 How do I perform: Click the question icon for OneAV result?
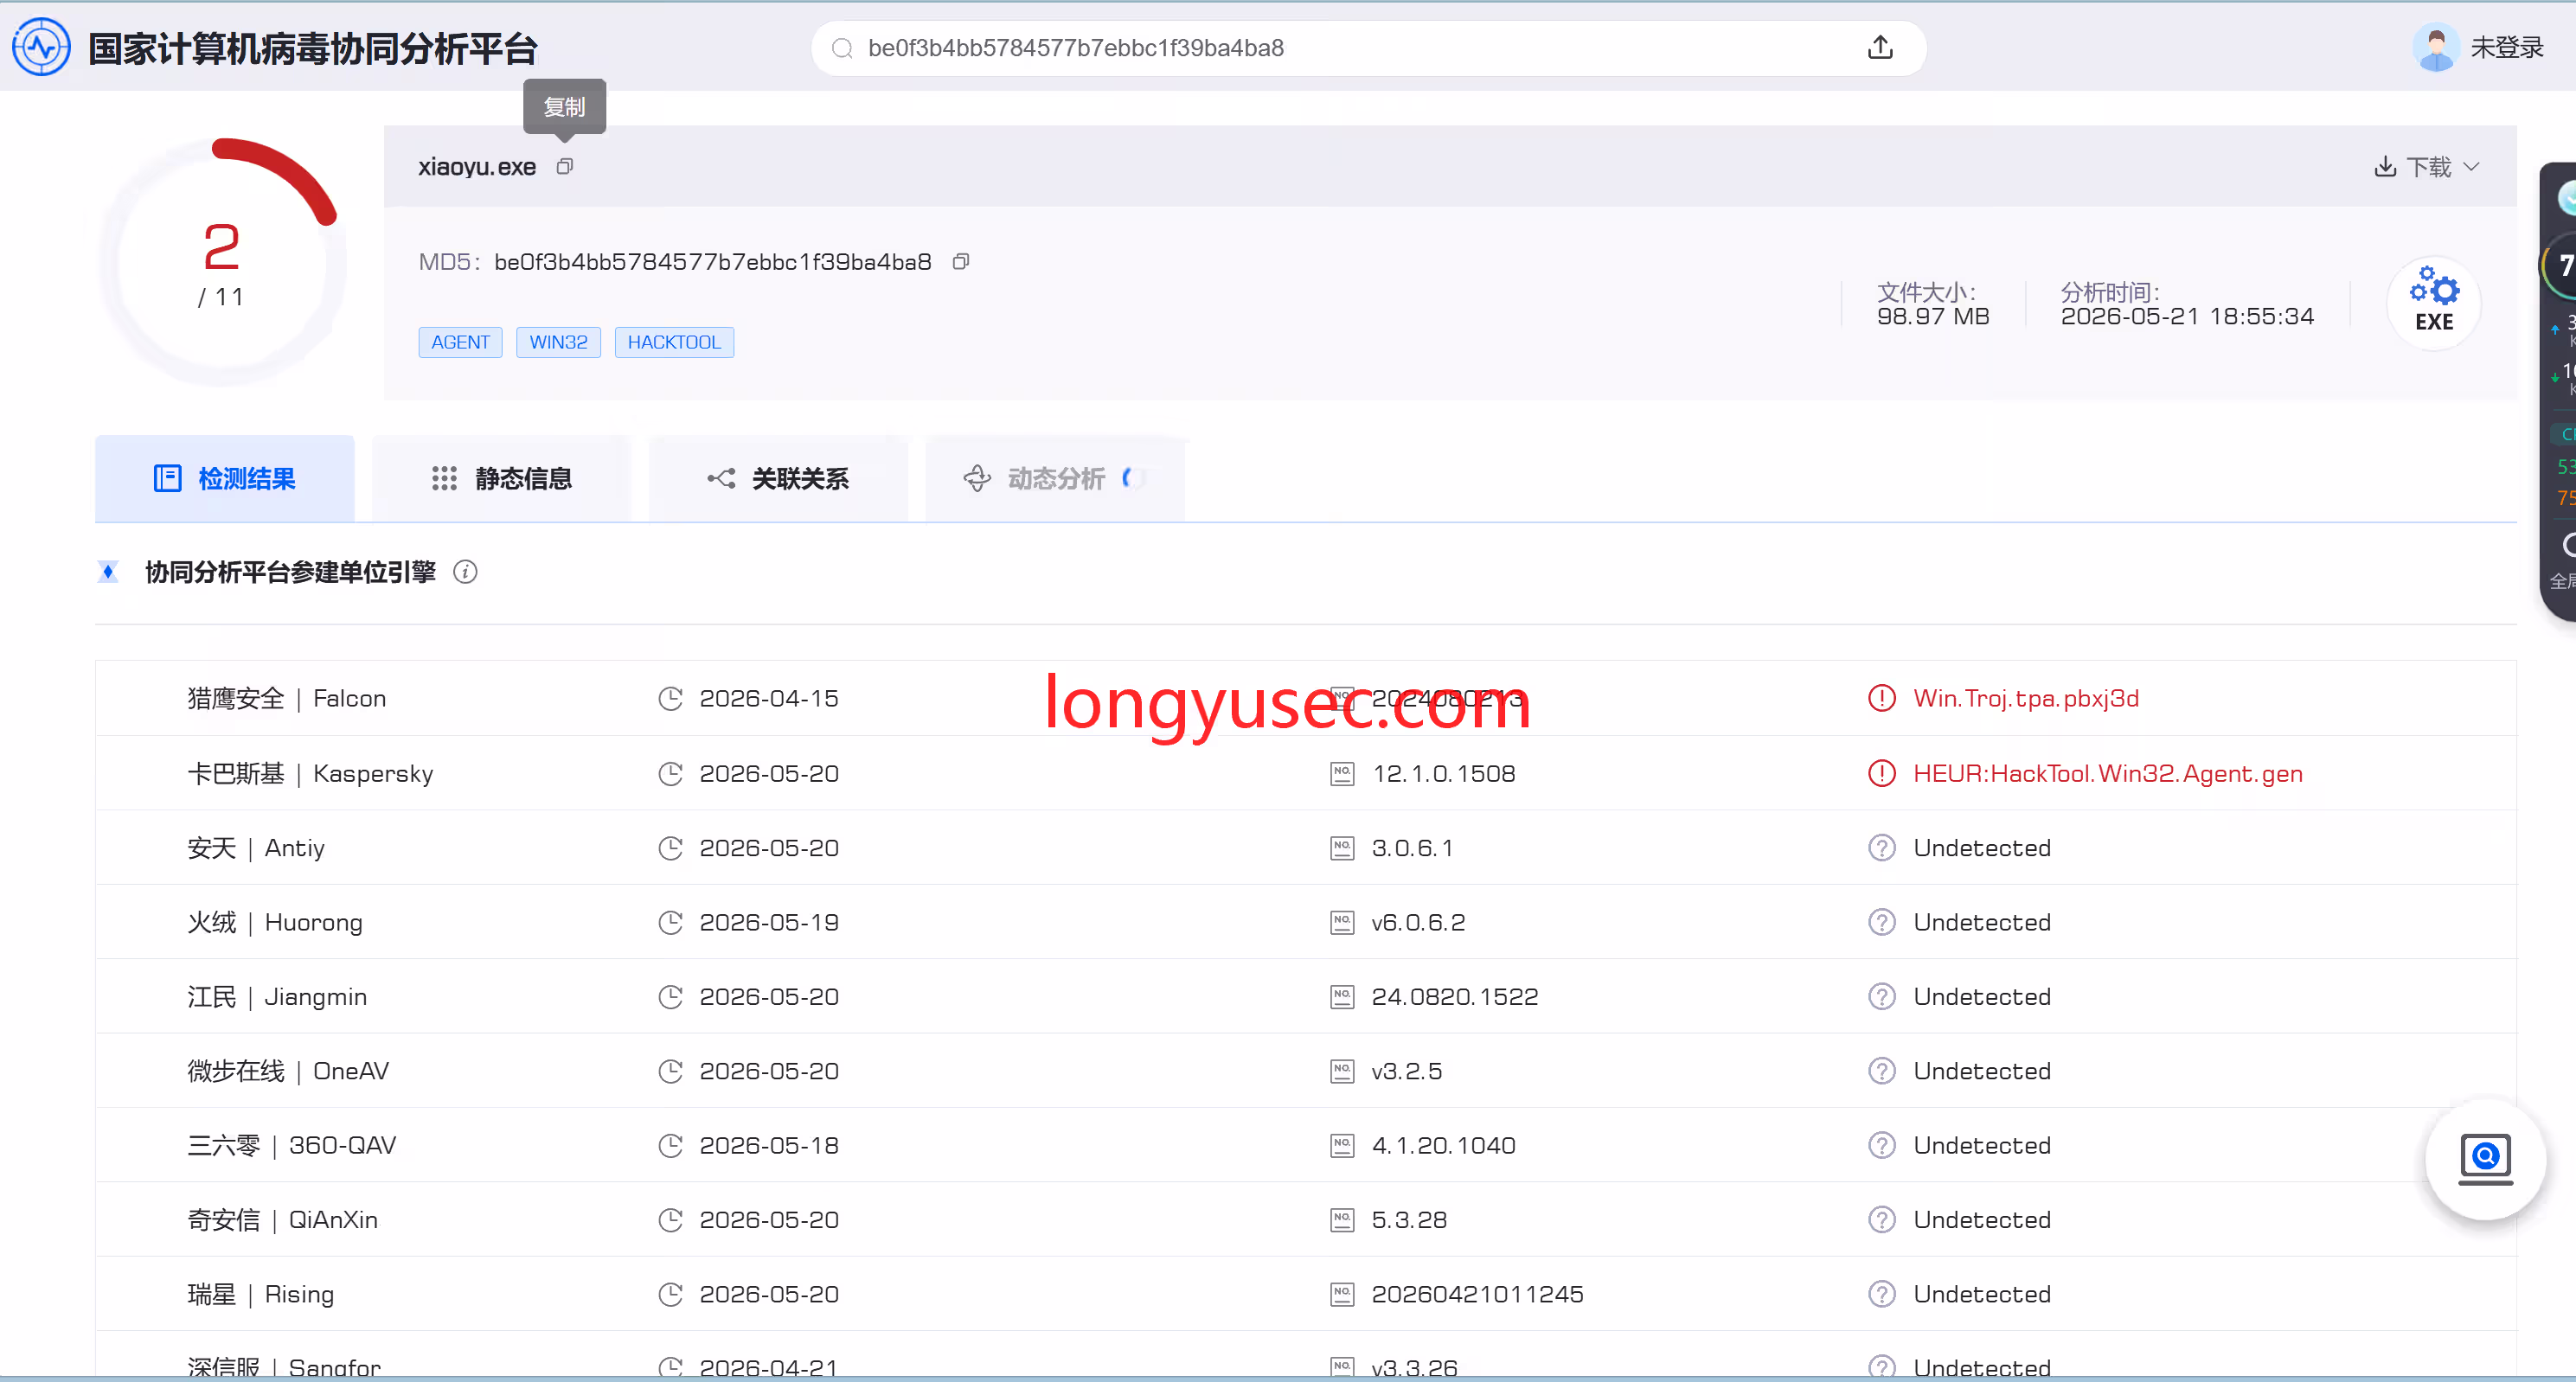[x=1881, y=1071]
